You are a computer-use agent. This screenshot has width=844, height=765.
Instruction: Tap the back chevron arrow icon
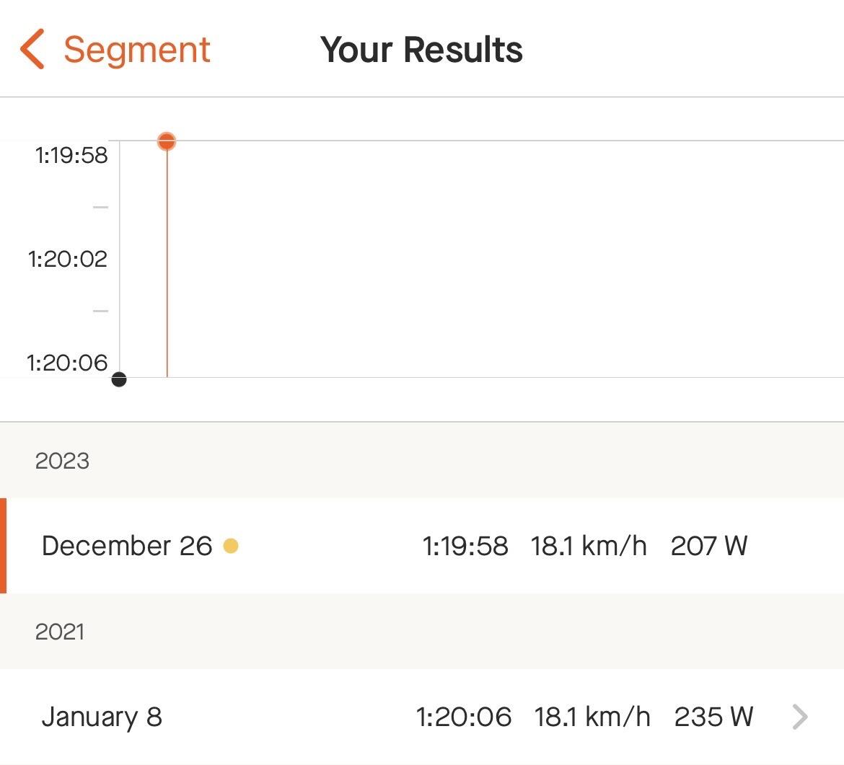[32, 49]
